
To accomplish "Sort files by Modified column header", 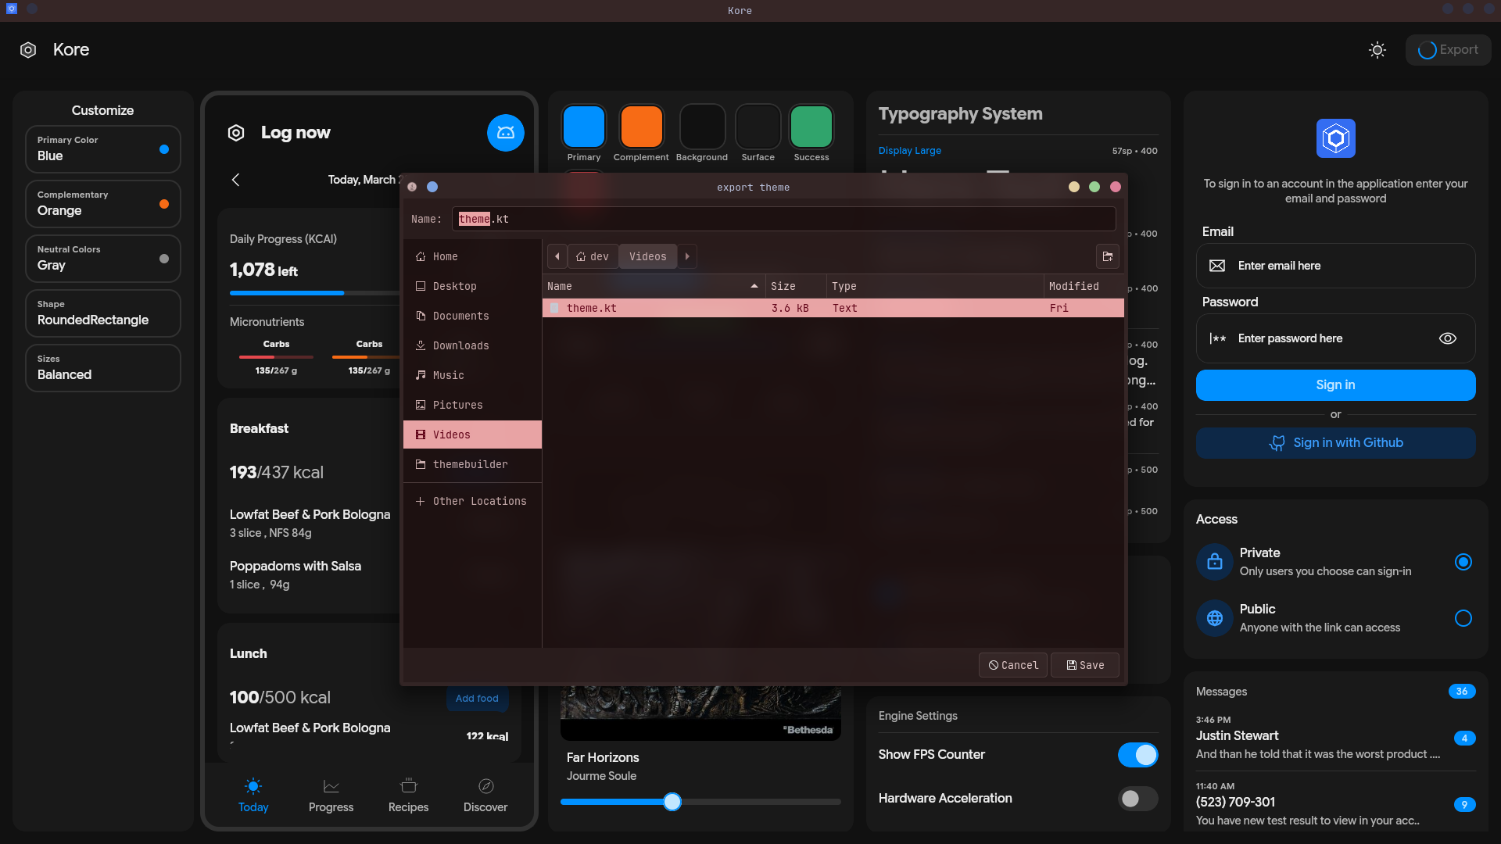I will tap(1084, 286).
